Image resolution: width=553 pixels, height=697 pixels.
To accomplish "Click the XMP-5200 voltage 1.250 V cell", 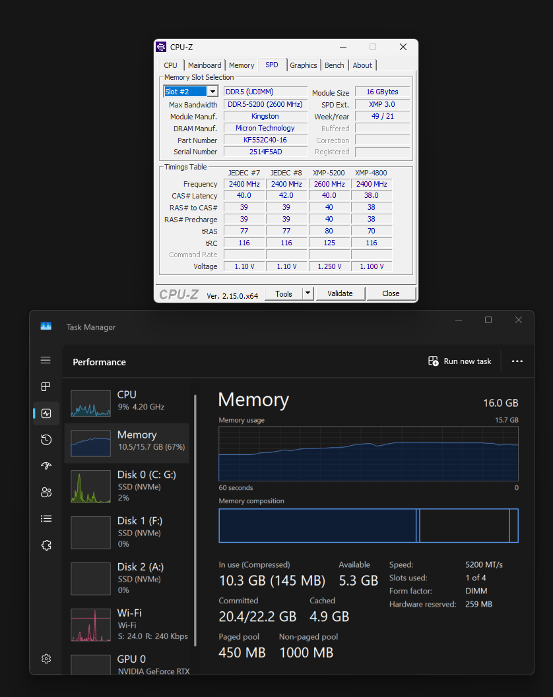I will coord(329,266).
